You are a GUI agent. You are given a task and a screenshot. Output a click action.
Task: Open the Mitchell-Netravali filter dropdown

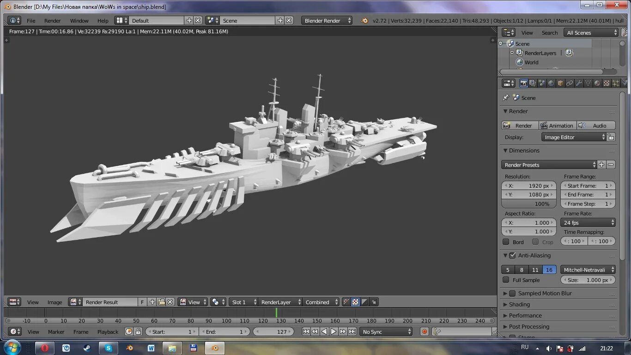click(588, 269)
